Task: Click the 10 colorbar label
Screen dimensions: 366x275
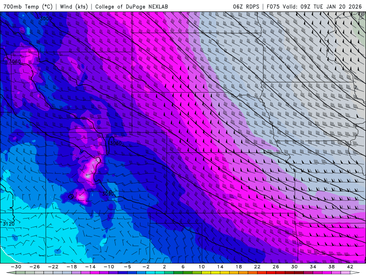Action: pyautogui.click(x=201, y=267)
